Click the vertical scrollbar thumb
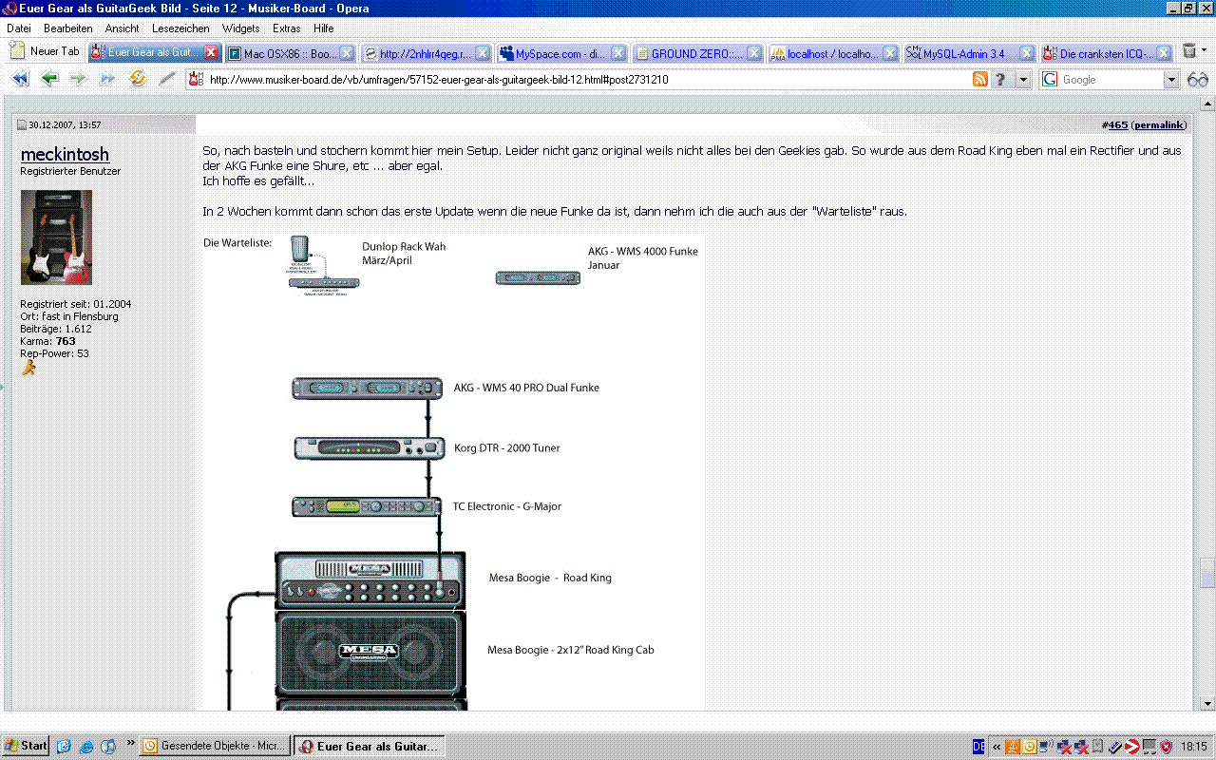1216x760 pixels. click(x=1207, y=574)
